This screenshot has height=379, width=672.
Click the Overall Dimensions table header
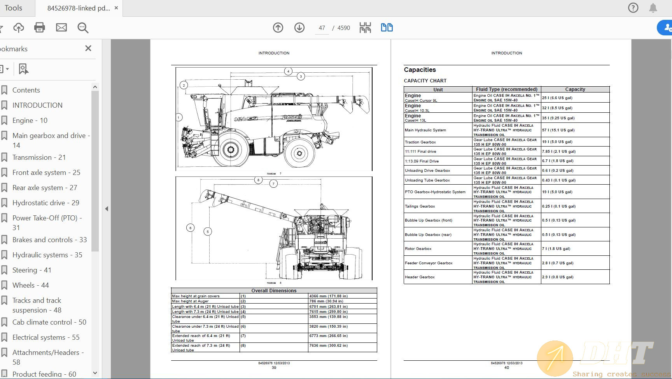[274, 290]
